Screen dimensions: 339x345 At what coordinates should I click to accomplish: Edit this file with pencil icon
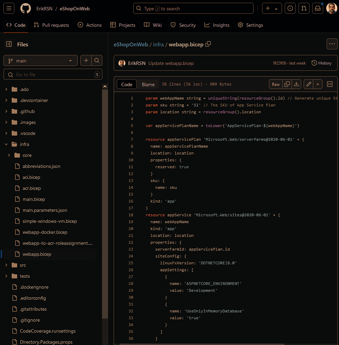[x=308, y=84]
